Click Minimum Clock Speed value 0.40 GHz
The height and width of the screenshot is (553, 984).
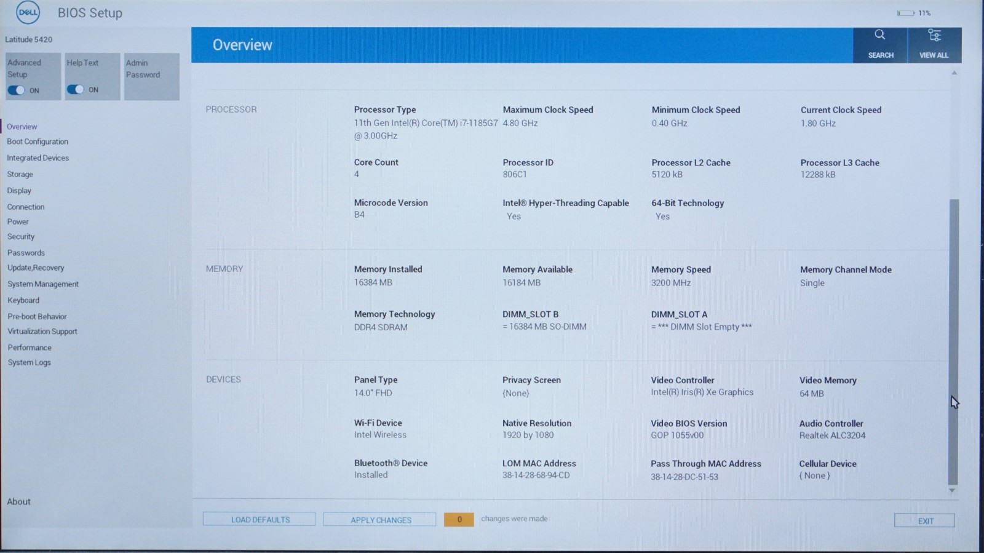(x=670, y=123)
